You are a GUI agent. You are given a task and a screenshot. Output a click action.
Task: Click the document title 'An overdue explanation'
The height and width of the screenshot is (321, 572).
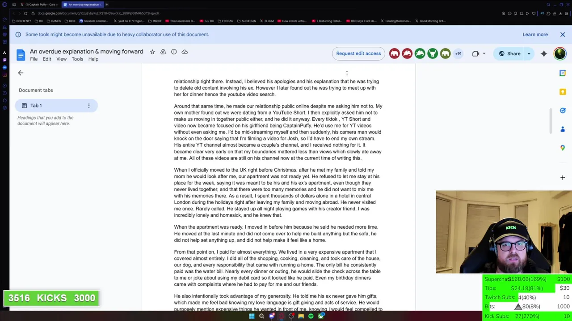[87, 51]
